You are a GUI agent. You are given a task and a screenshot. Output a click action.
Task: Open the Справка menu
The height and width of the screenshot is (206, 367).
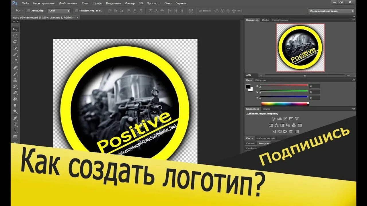coord(181,3)
